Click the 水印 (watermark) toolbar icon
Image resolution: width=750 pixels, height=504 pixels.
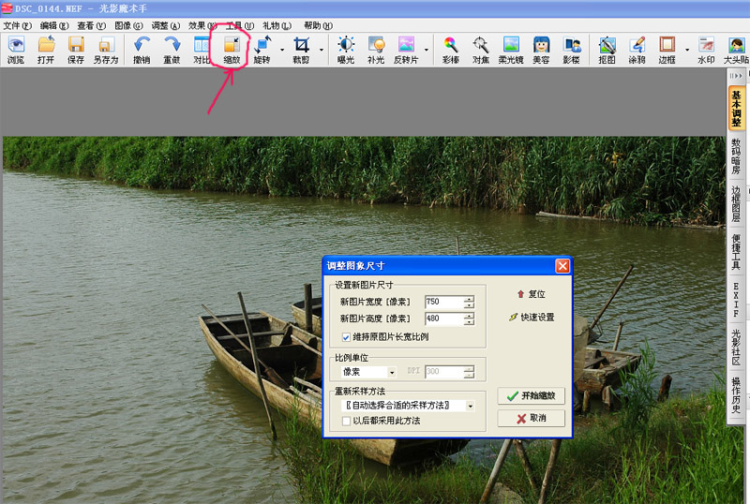click(x=706, y=49)
